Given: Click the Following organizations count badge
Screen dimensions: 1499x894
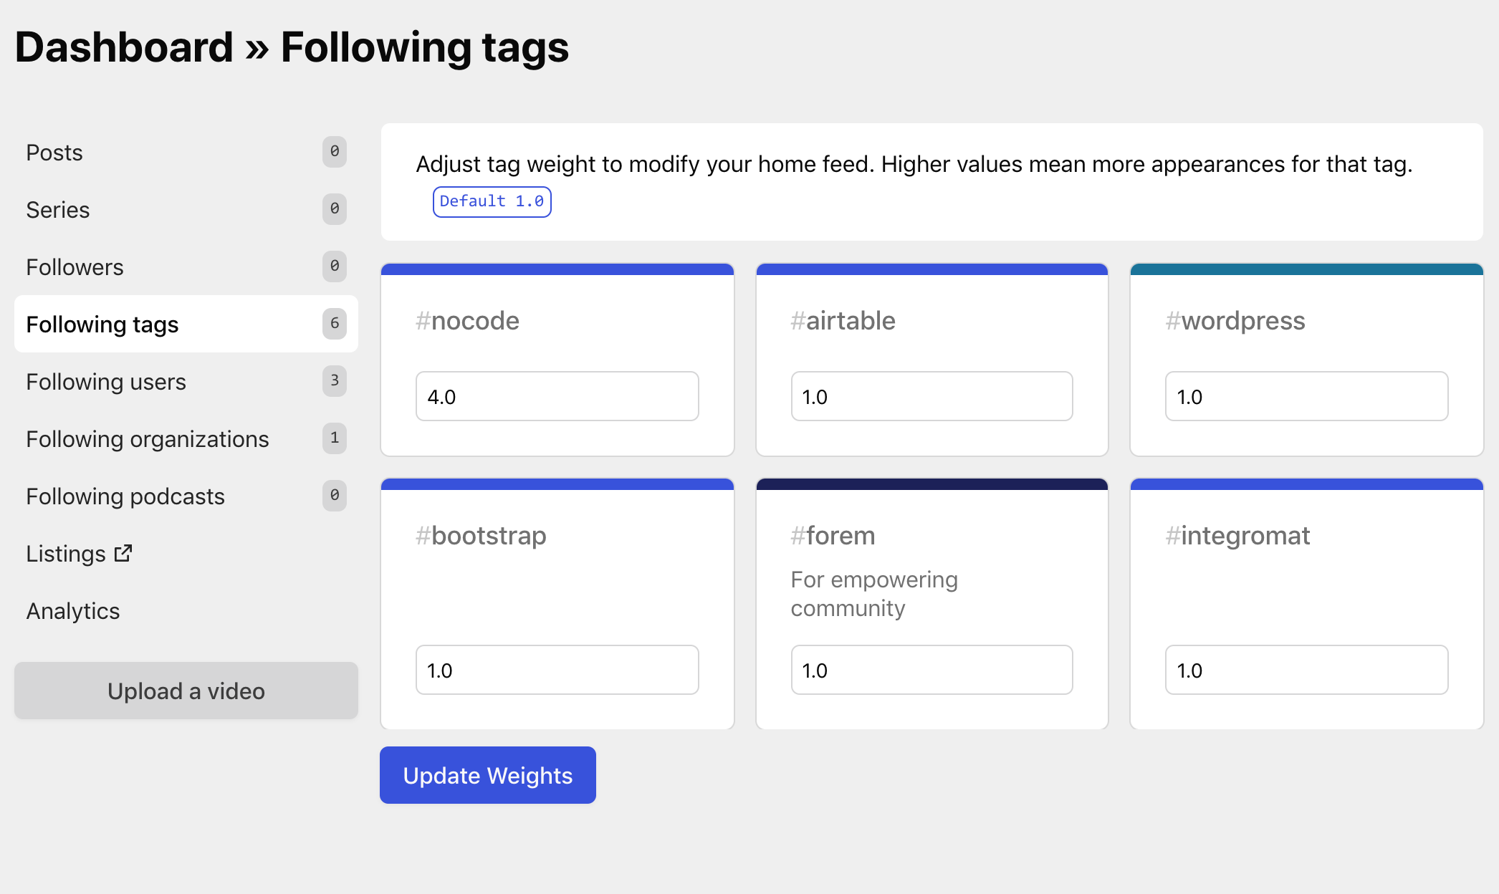Looking at the screenshot, I should click(334, 438).
